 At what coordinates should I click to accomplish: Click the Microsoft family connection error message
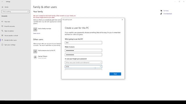pos(54,16)
